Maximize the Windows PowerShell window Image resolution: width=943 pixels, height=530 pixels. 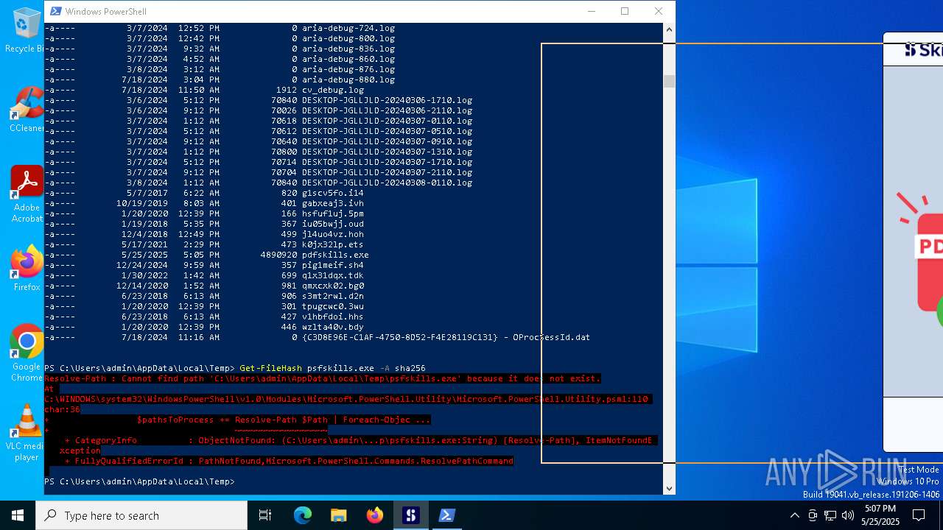[x=625, y=11]
